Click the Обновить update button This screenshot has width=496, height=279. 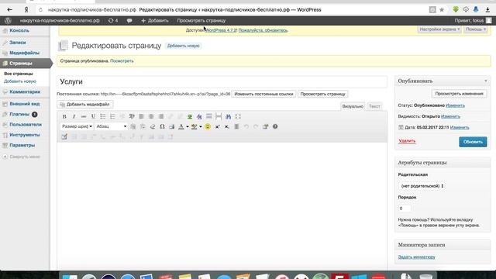[x=473, y=142]
